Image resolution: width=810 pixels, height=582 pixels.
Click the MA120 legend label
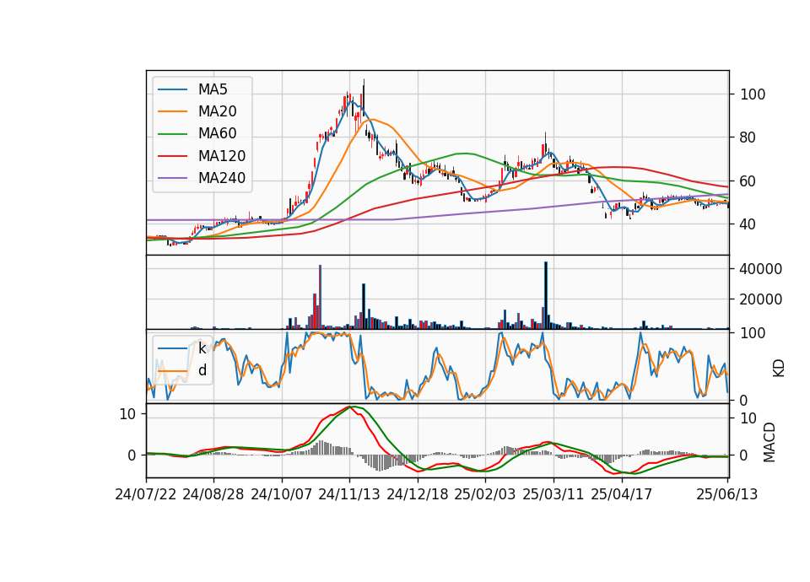point(222,156)
